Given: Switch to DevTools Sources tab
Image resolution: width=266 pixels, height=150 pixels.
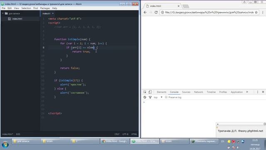Looking at the screenshot, I should 186,92.
